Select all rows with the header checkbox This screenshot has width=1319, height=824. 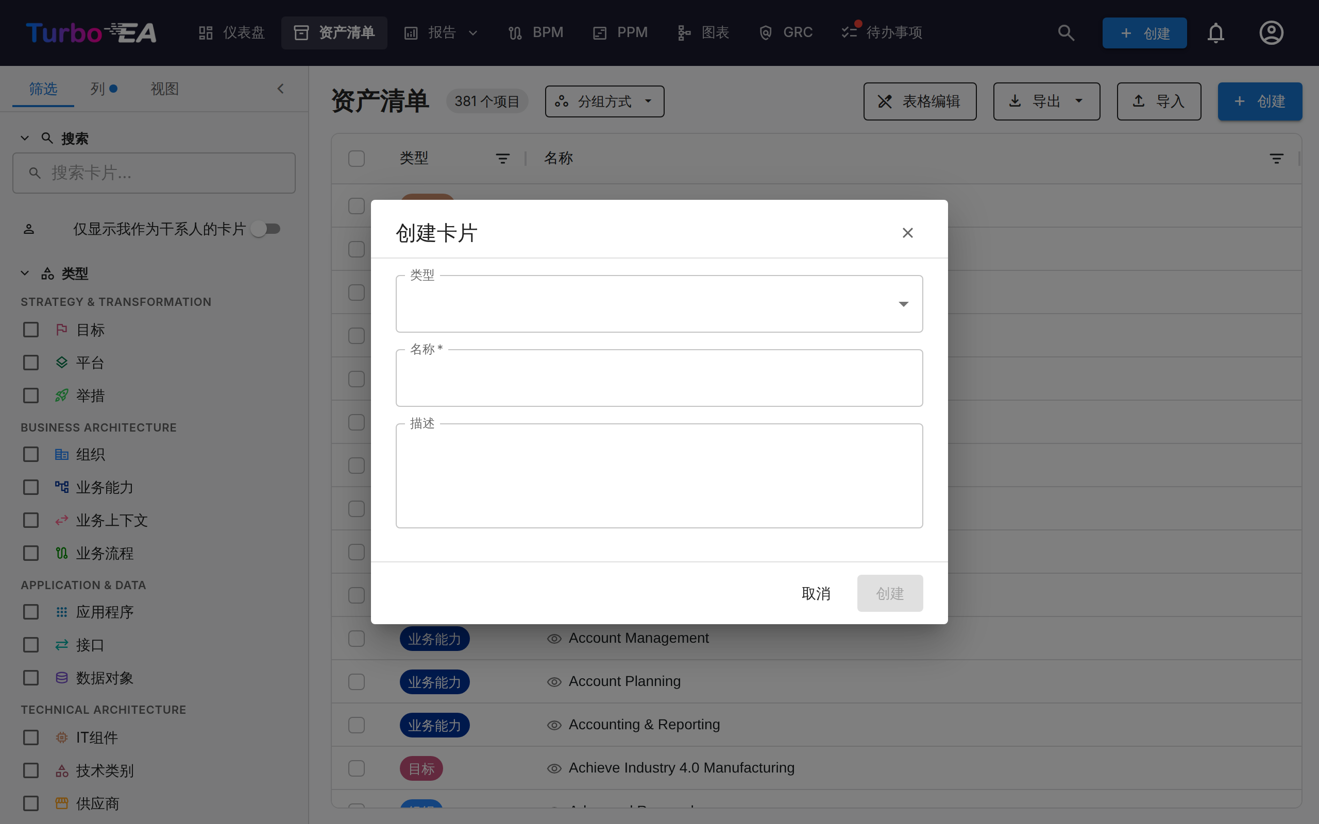click(x=357, y=159)
